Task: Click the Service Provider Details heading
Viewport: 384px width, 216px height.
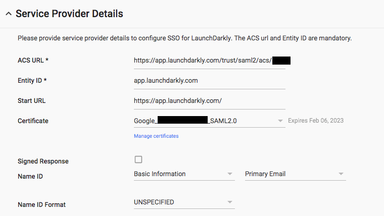Action: (69, 14)
